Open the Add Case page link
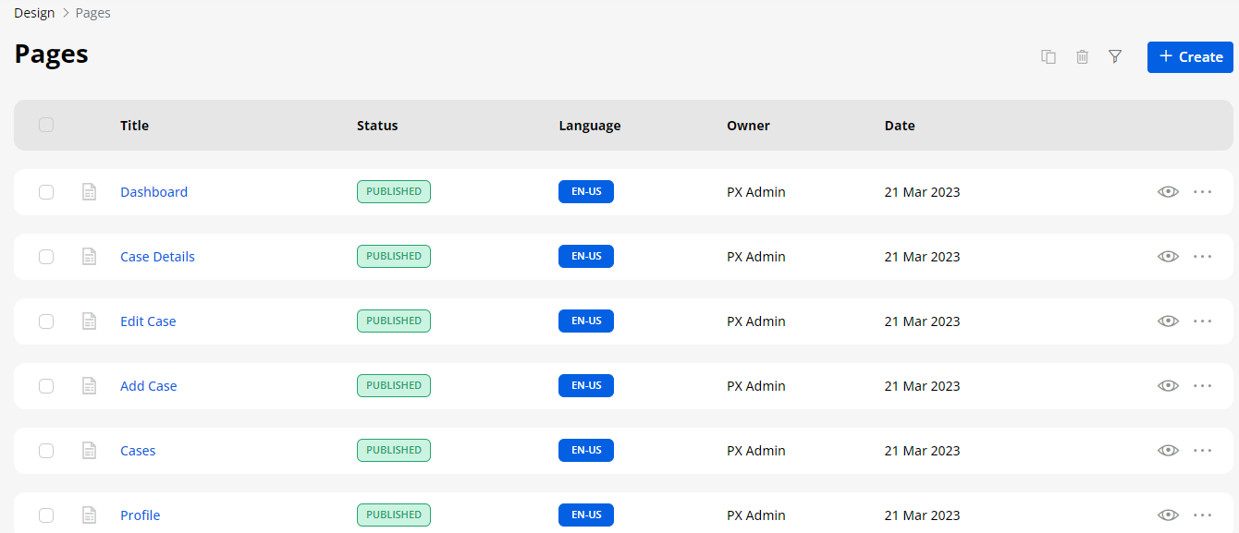 149,386
